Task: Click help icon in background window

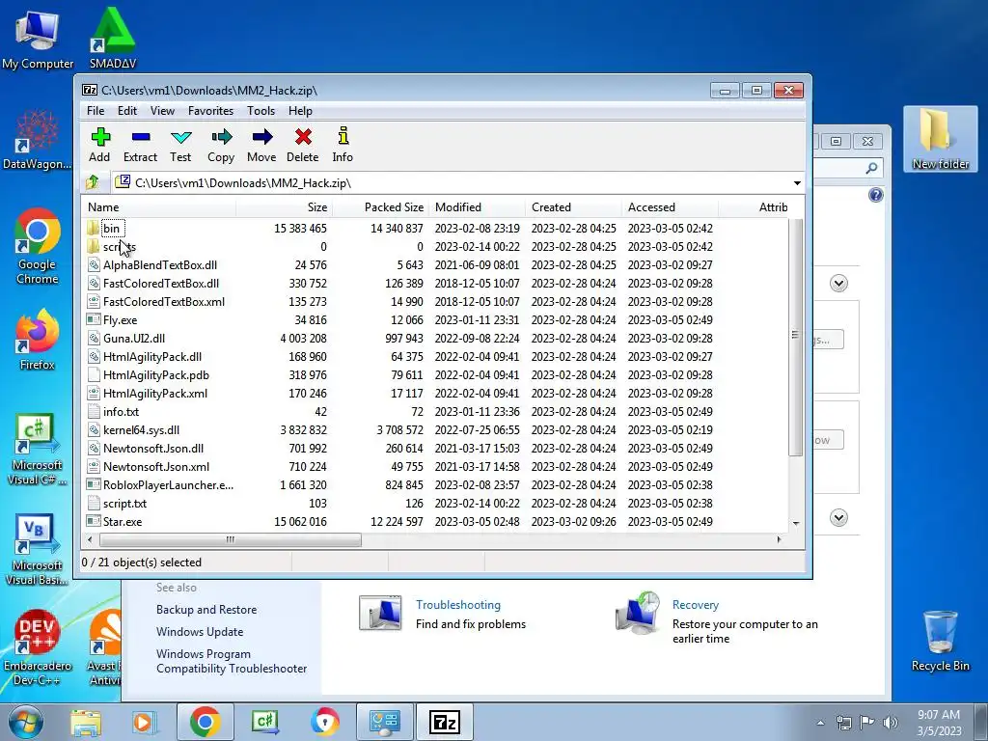Action: click(x=876, y=195)
